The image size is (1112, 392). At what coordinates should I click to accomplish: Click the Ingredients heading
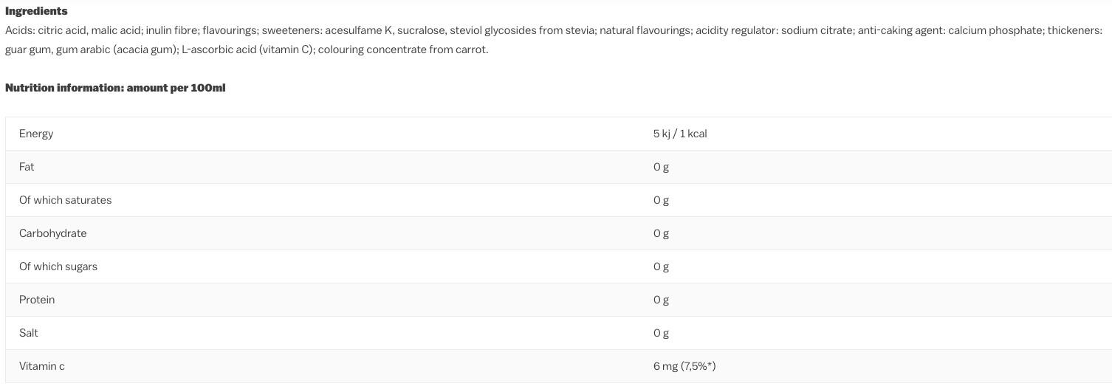tap(36, 11)
